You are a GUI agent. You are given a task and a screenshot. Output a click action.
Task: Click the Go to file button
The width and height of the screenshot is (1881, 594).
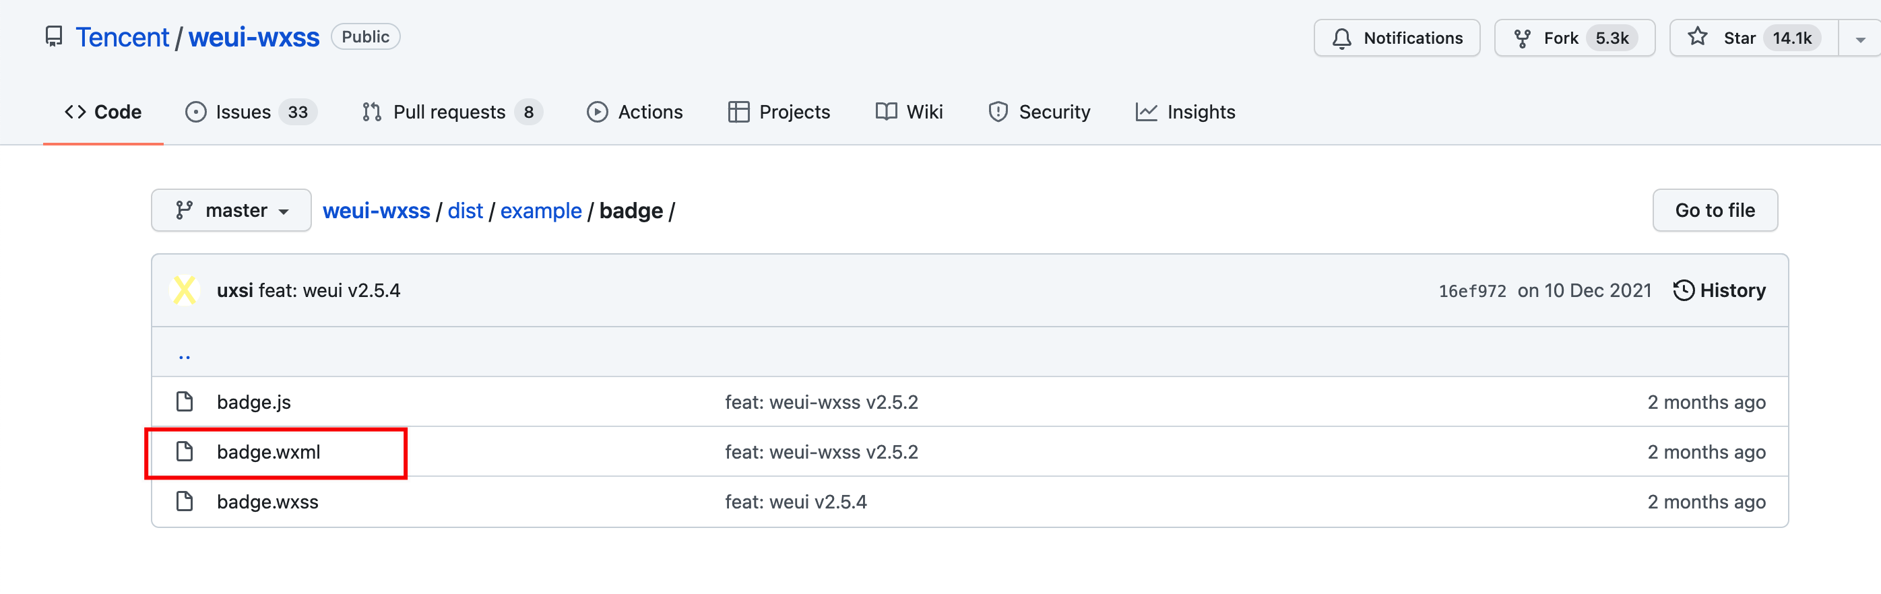1715,210
